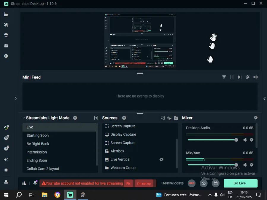Open Windows taskbar search
Screen dimensions: 267x200
[19, 195]
